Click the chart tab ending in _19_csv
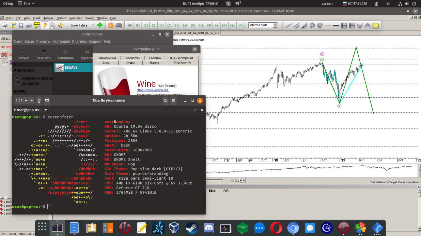This screenshot has width=421, height=236. click(197, 33)
